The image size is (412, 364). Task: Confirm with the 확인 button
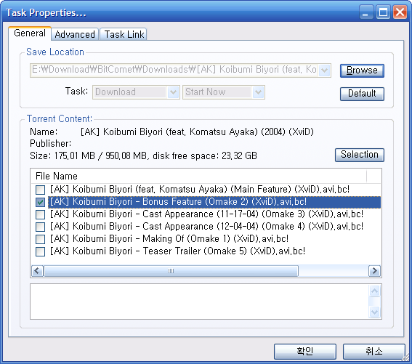[305, 351]
